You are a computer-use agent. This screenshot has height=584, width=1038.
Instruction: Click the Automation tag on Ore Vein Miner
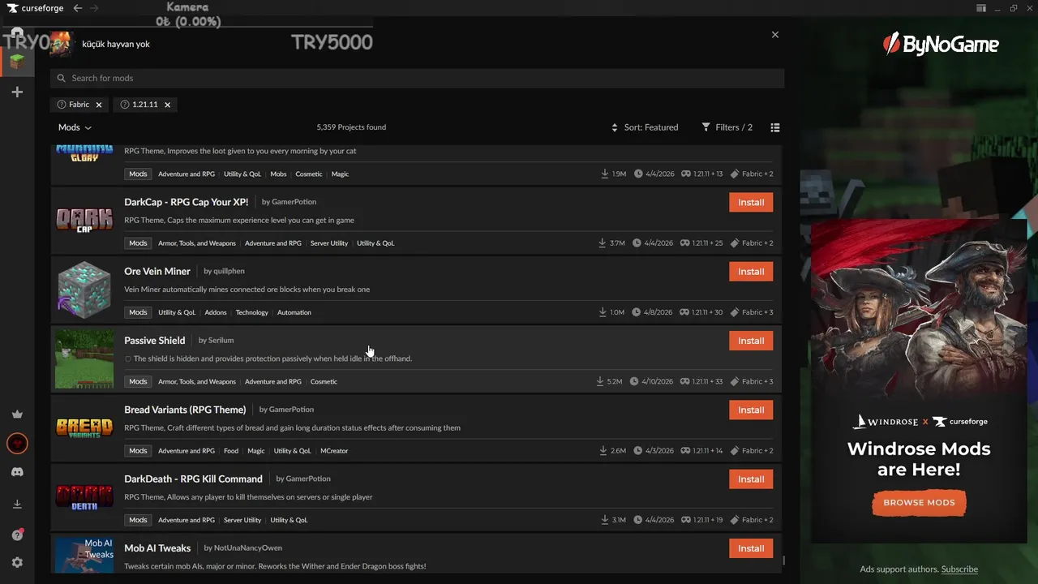click(294, 312)
